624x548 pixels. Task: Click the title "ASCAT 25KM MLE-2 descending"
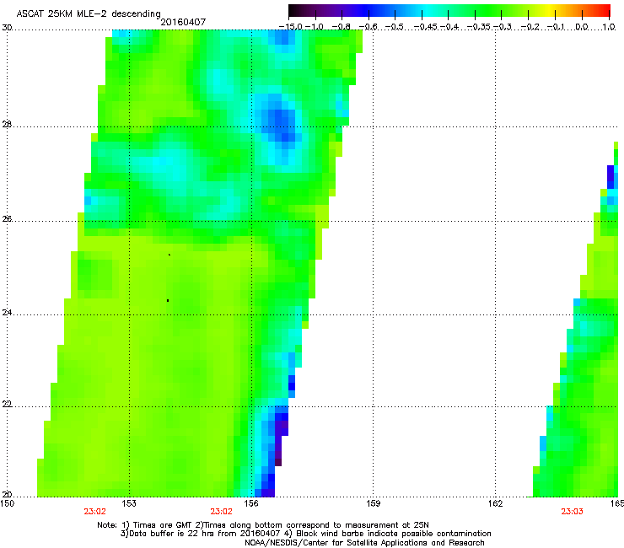point(89,13)
